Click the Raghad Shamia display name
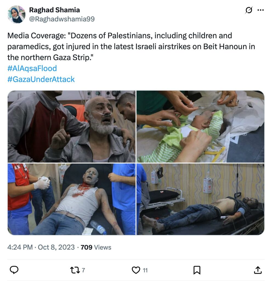Viewport: 272px width, 281px height. pyautogui.click(x=55, y=10)
